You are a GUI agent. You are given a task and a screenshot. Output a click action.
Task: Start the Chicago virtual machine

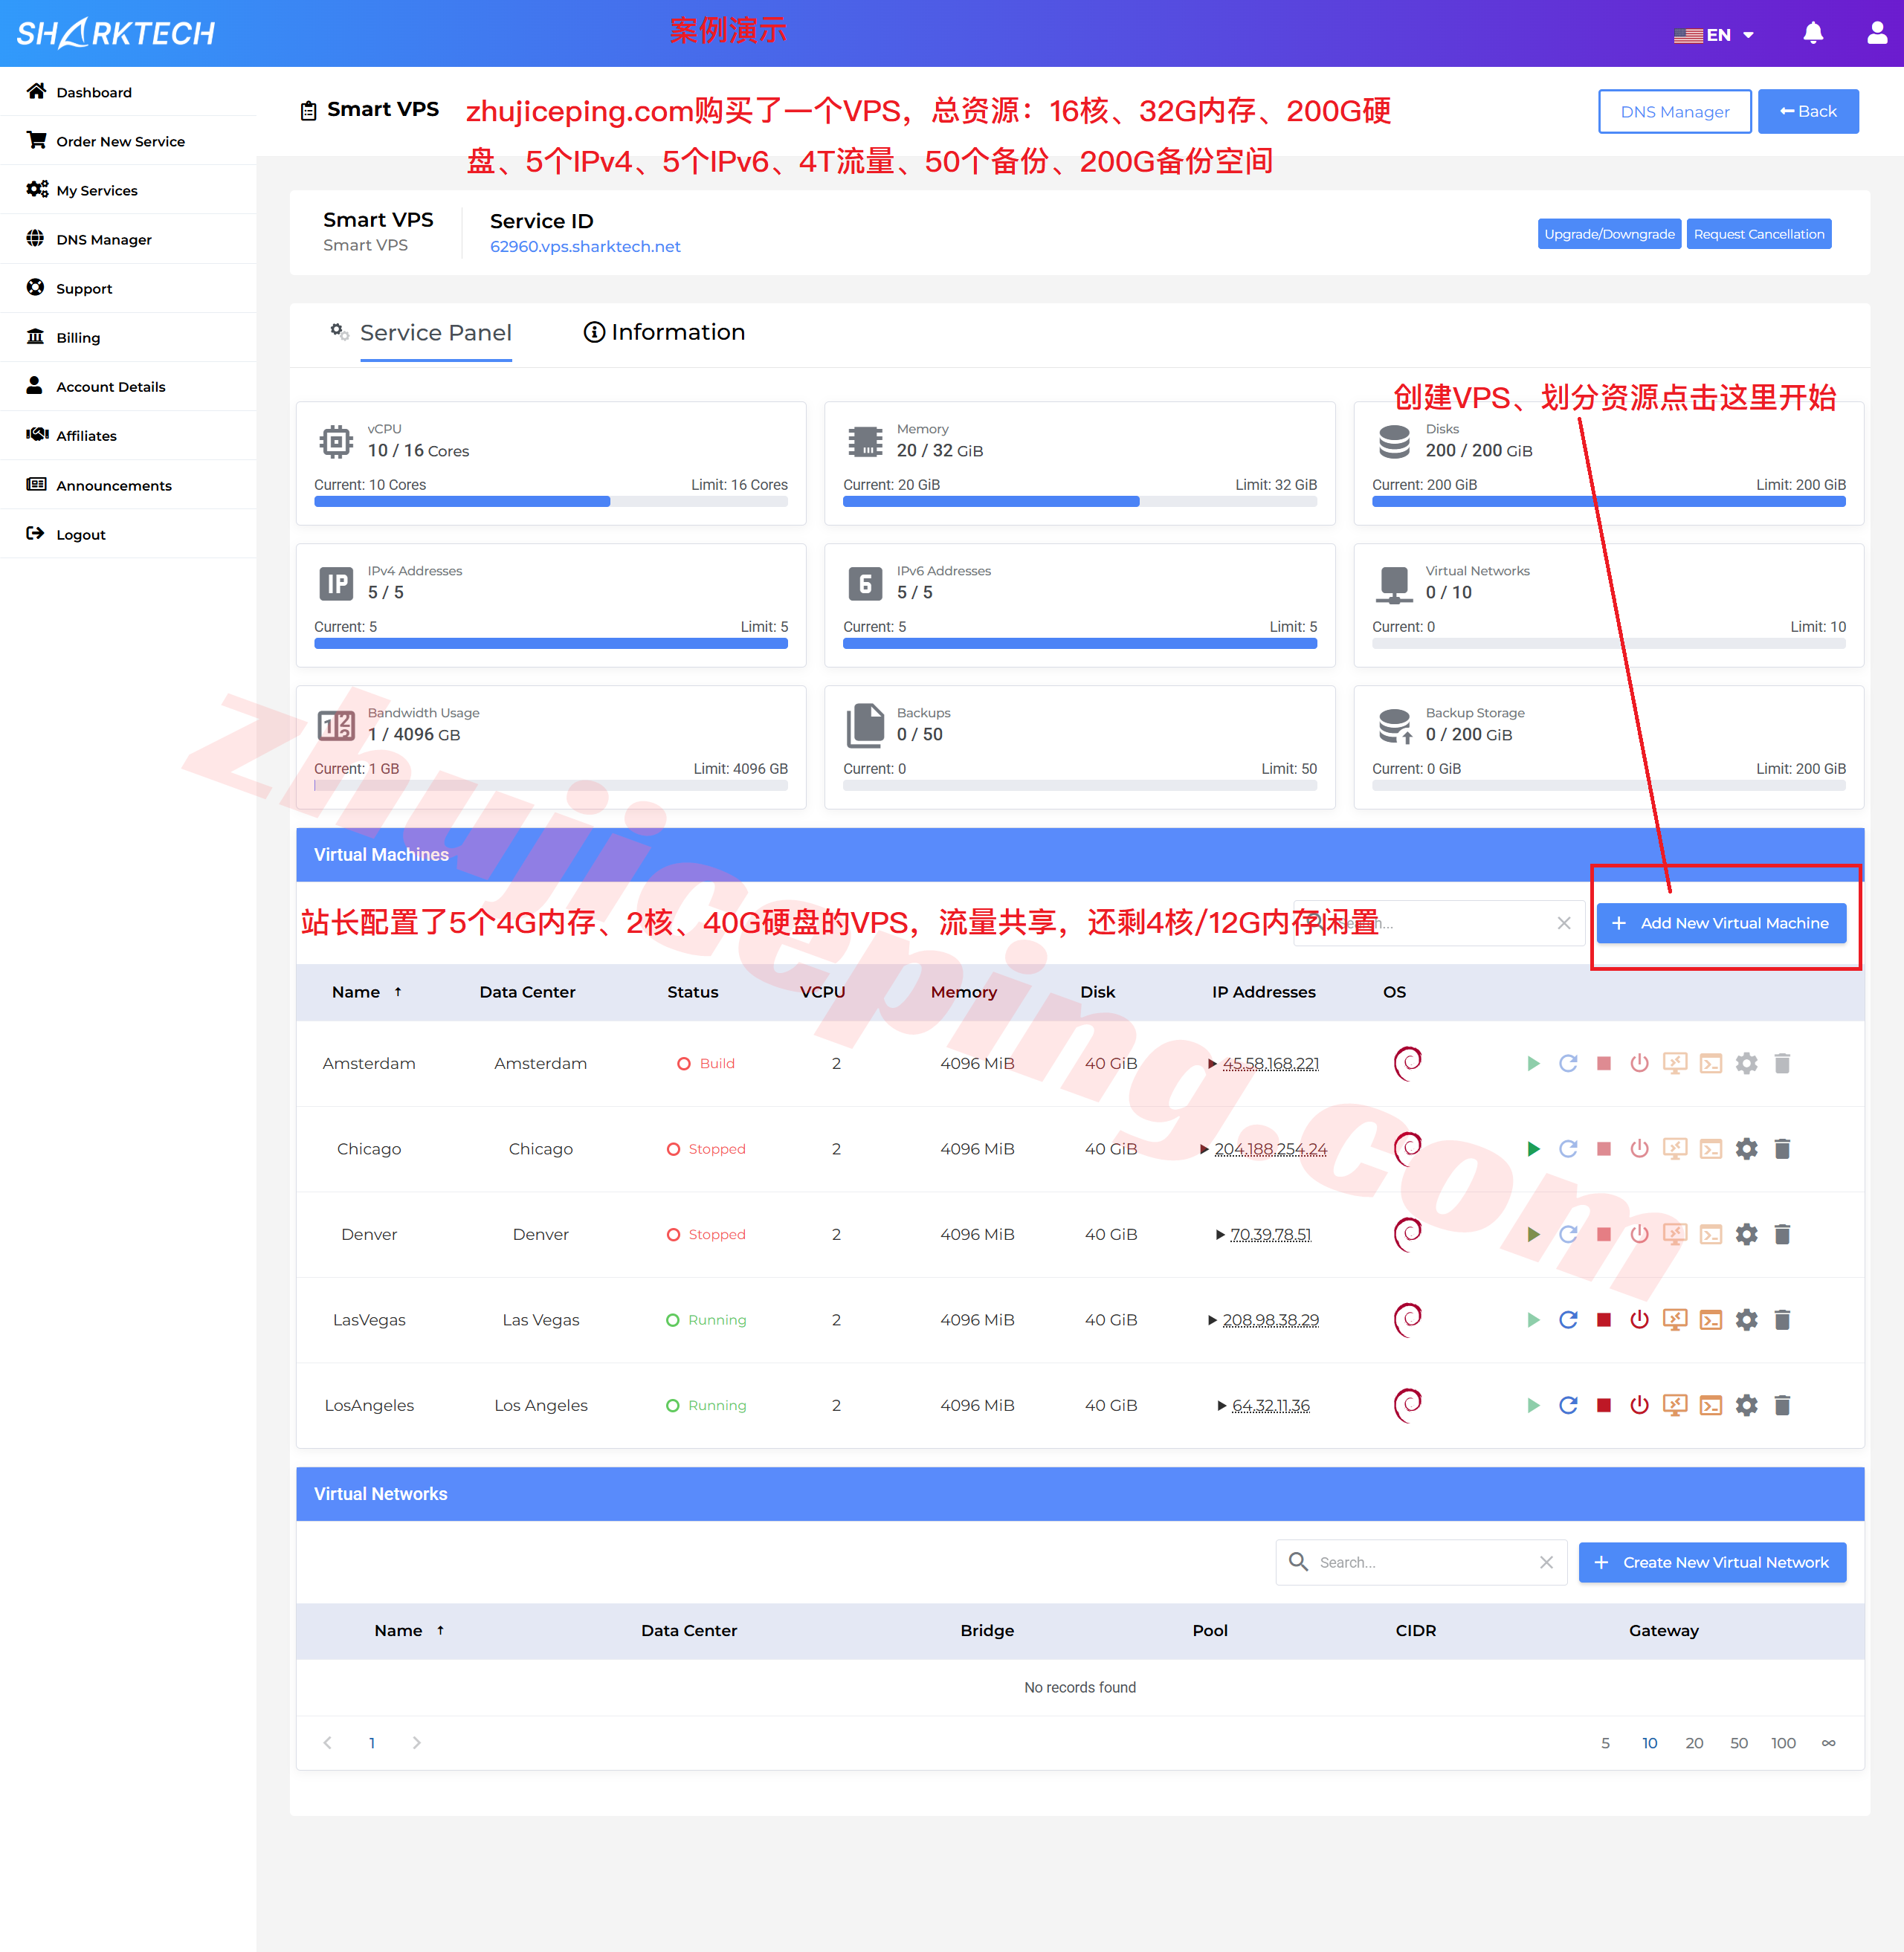(x=1533, y=1149)
